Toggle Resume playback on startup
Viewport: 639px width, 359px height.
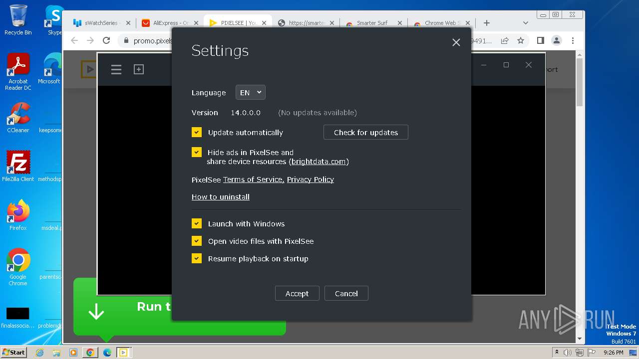[x=197, y=258]
